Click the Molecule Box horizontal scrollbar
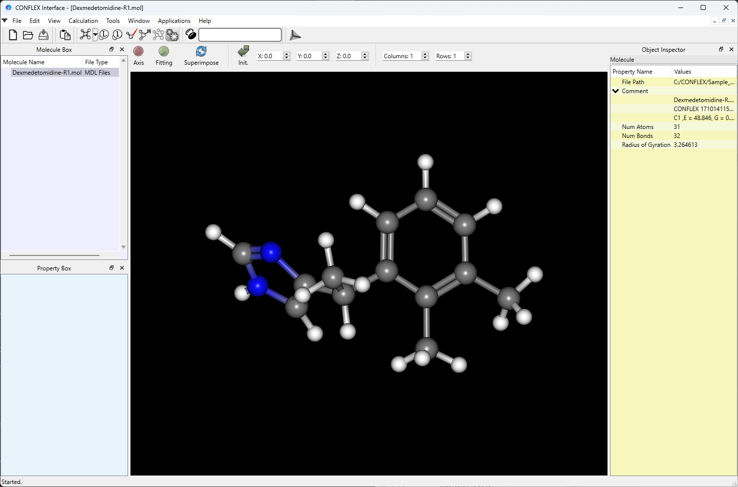This screenshot has width=738, height=487. (54, 255)
